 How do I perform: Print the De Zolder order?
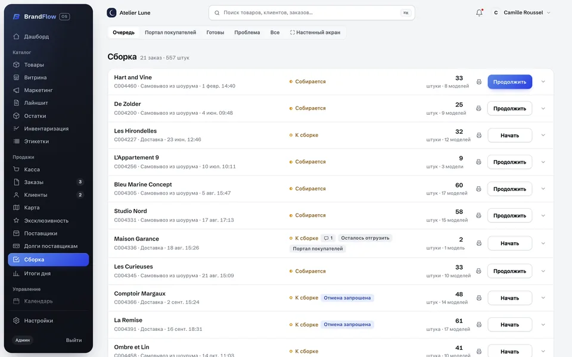click(478, 108)
